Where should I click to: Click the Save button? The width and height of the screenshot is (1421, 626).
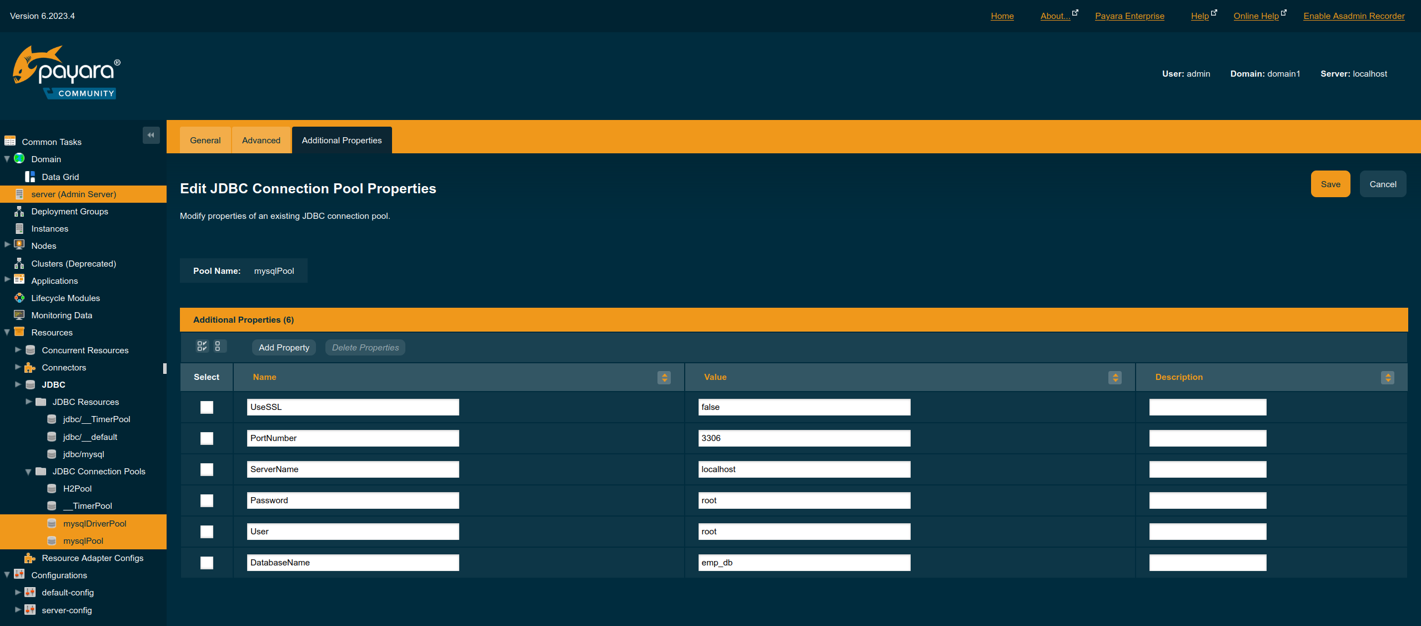1330,184
